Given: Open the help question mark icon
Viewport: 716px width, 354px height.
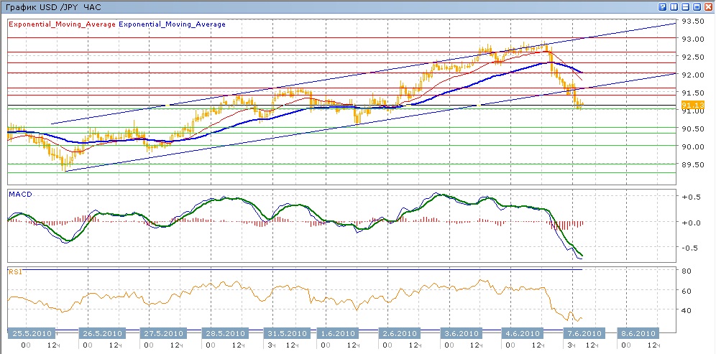Looking at the screenshot, I should [x=662, y=6].
